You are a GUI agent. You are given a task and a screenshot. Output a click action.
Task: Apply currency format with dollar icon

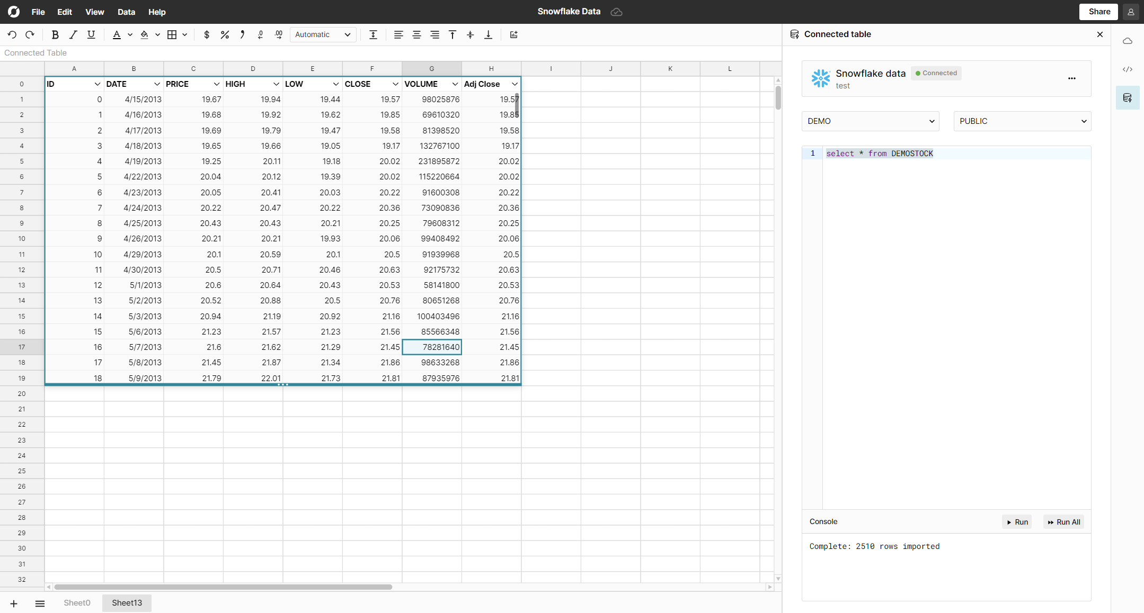pyautogui.click(x=207, y=35)
